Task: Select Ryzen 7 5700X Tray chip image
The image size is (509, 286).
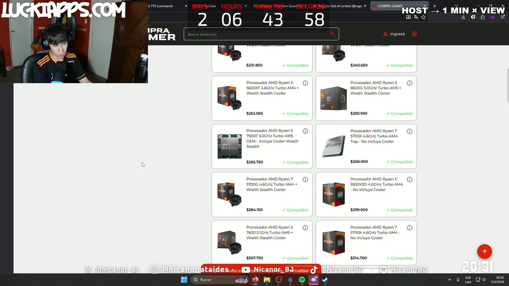Action: click(334, 146)
